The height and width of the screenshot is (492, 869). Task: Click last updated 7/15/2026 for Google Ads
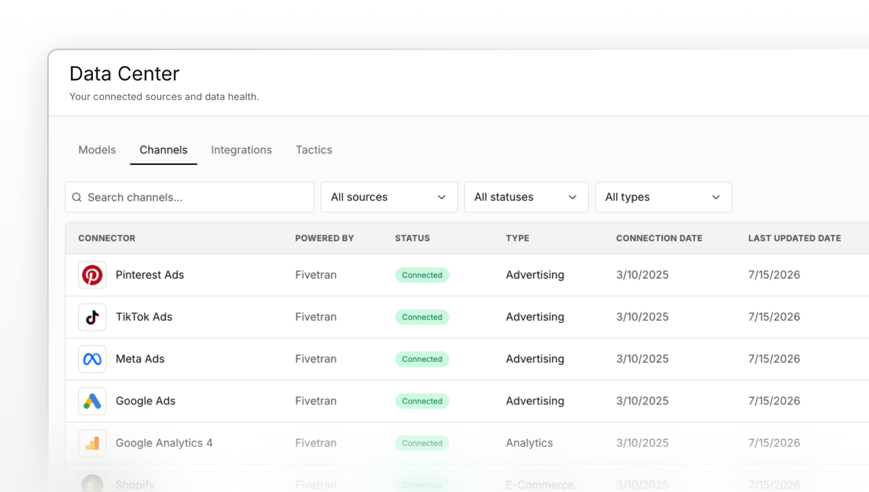[774, 401]
